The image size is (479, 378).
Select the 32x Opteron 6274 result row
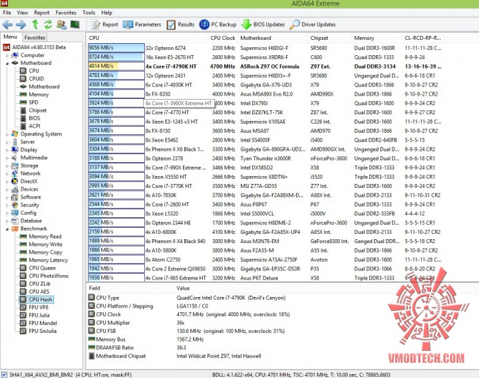pos(265,48)
